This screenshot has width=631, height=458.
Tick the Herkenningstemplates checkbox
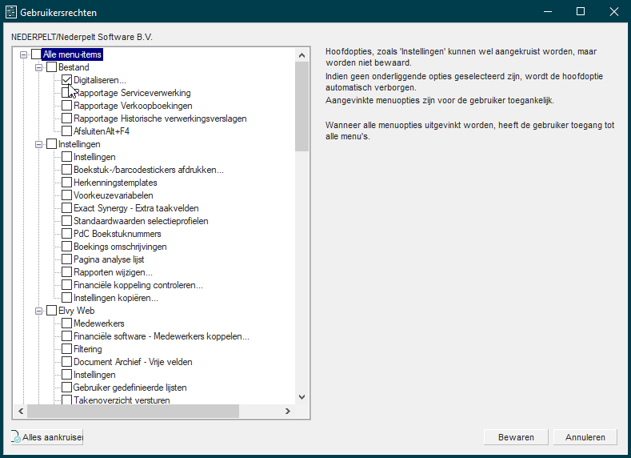coord(67,183)
